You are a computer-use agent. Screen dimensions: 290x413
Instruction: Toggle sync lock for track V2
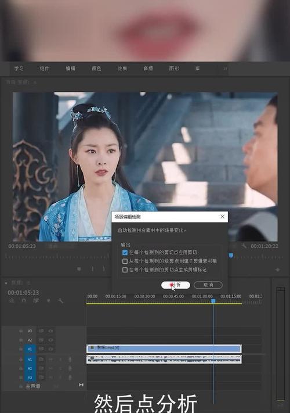41,340
